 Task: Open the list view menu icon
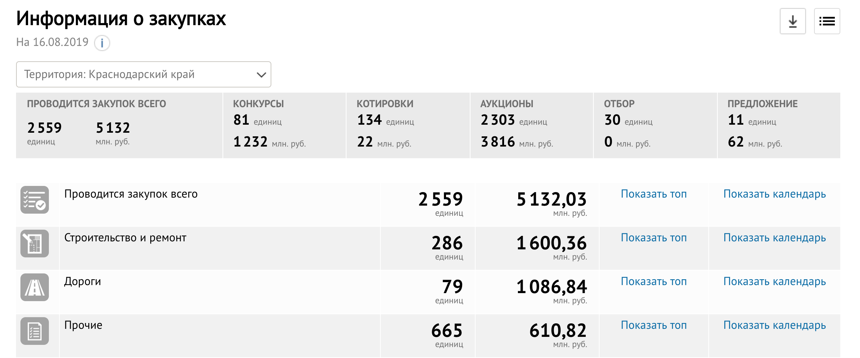pyautogui.click(x=827, y=22)
